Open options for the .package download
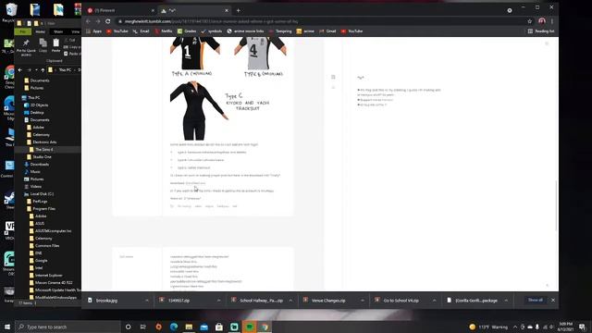This screenshot has width=592, height=333. tap(506, 301)
